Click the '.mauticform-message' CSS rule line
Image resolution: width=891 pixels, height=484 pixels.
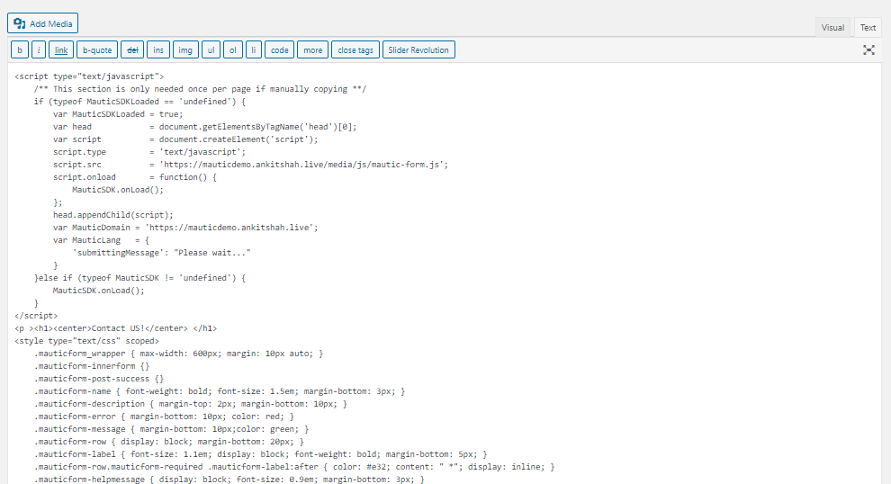(x=171, y=429)
